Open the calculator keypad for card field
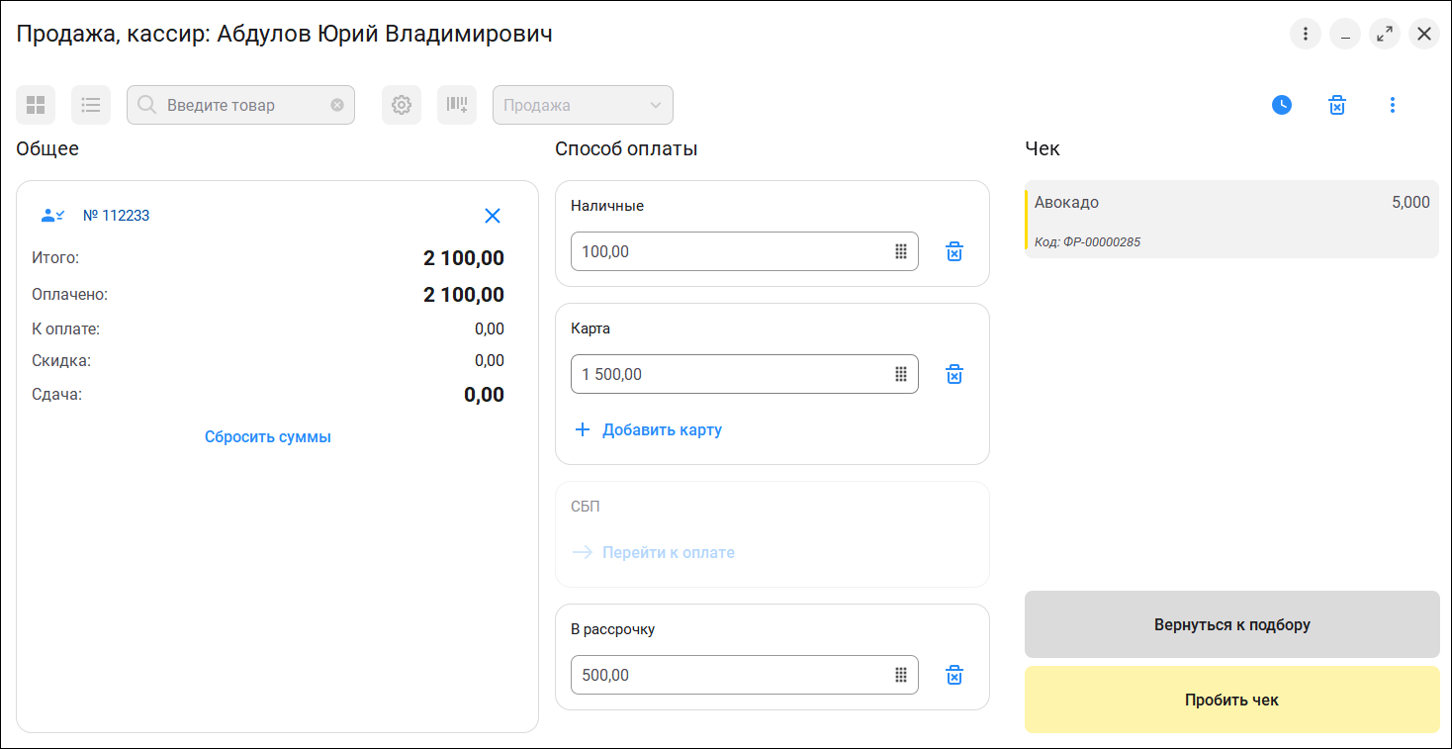This screenshot has height=749, width=1452. [x=901, y=374]
